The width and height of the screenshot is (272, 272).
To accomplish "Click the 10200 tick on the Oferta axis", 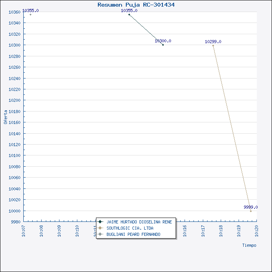I will (14, 100).
